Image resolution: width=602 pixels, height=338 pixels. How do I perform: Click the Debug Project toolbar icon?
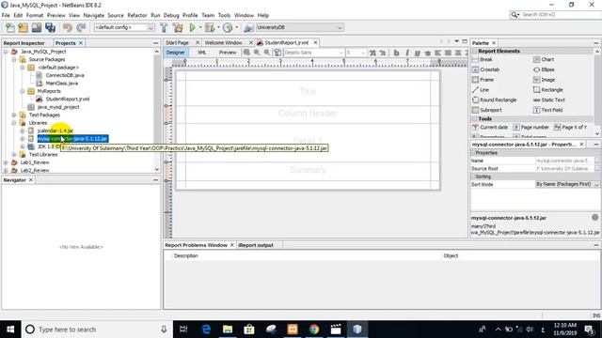[210, 27]
